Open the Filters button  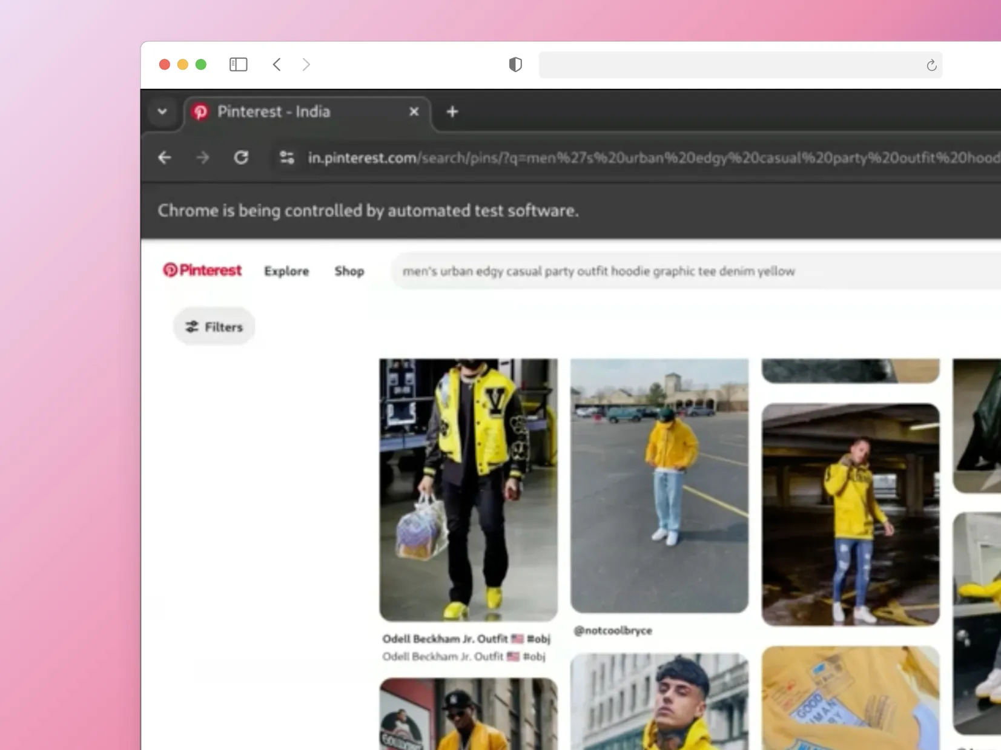tap(214, 327)
